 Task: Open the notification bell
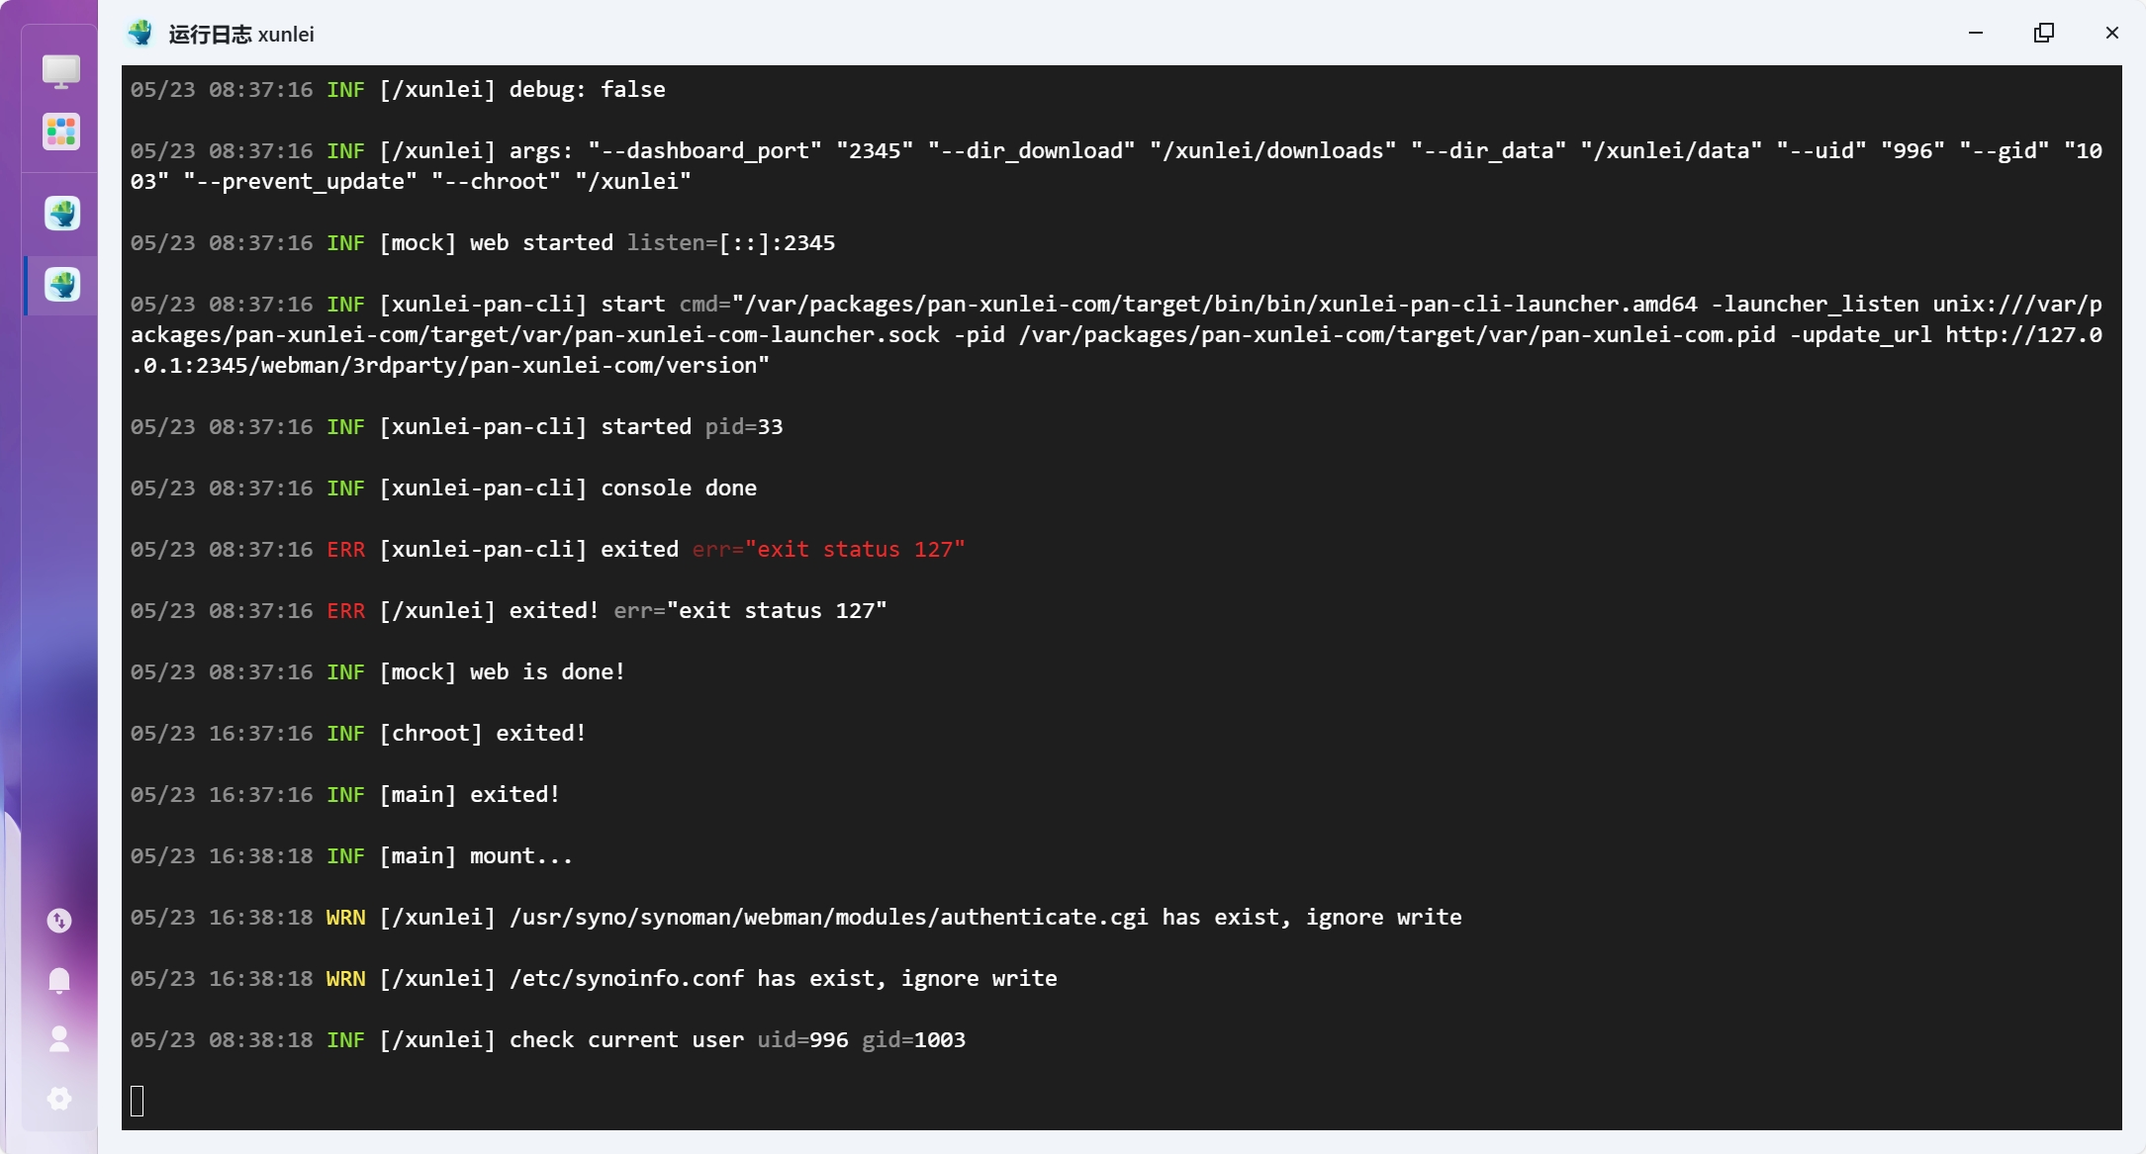59,979
